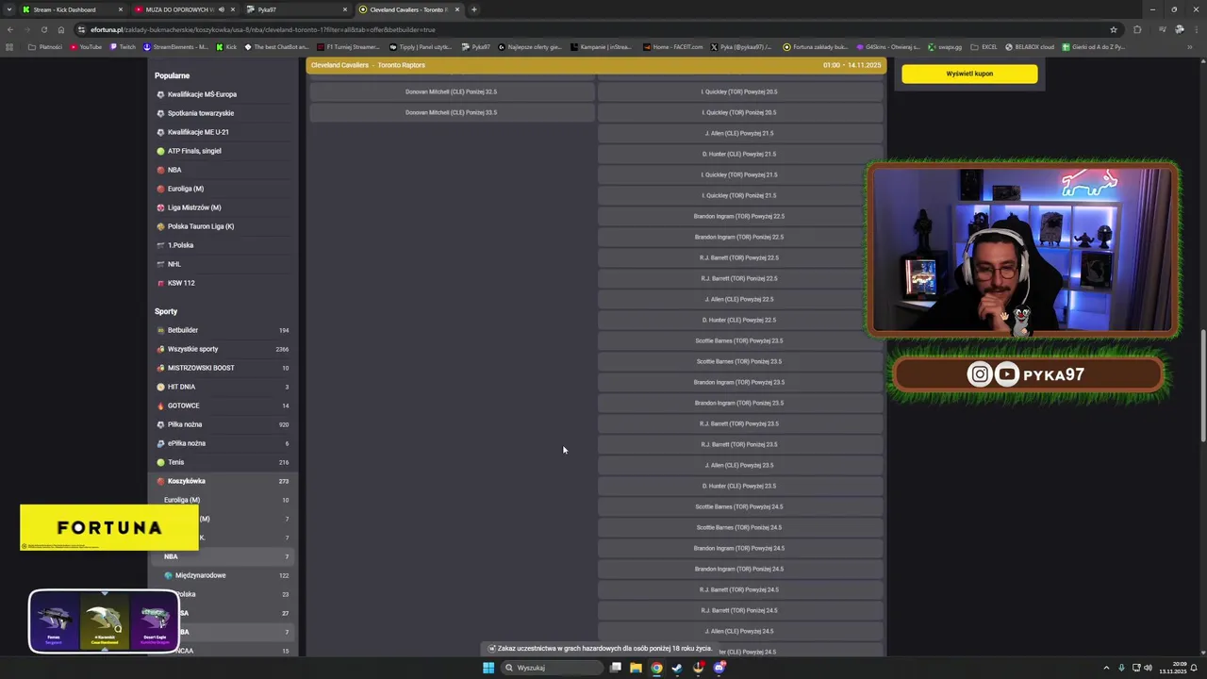Click the Instagram icon on PYKA97 banner
Viewport: 1207px width, 679px height.
980,374
